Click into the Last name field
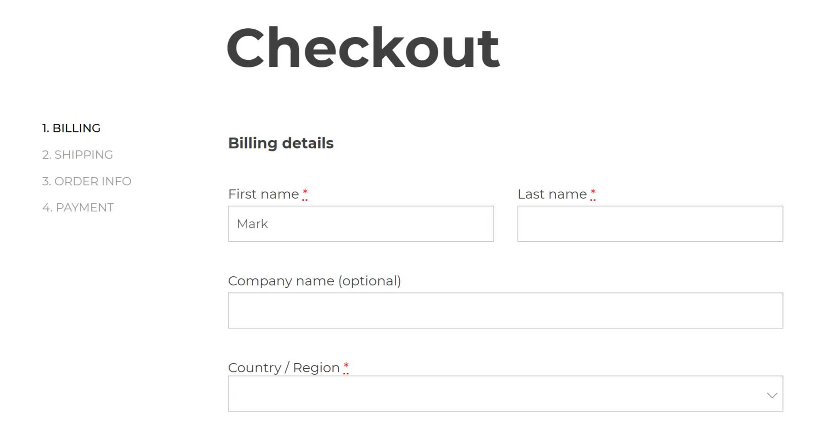833x434 pixels. tap(650, 224)
